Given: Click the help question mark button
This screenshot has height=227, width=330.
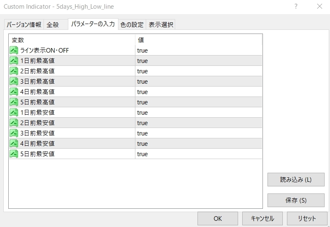Looking at the screenshot, I should pos(296,6).
